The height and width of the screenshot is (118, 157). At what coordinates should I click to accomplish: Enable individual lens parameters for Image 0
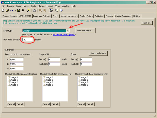click(x=9, y=78)
